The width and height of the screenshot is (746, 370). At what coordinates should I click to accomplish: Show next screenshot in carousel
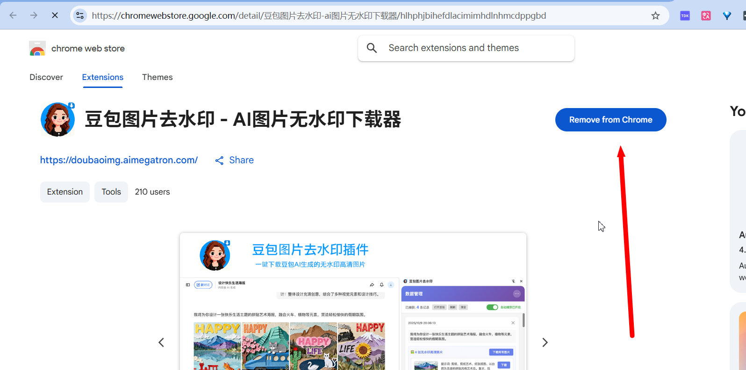tap(545, 342)
